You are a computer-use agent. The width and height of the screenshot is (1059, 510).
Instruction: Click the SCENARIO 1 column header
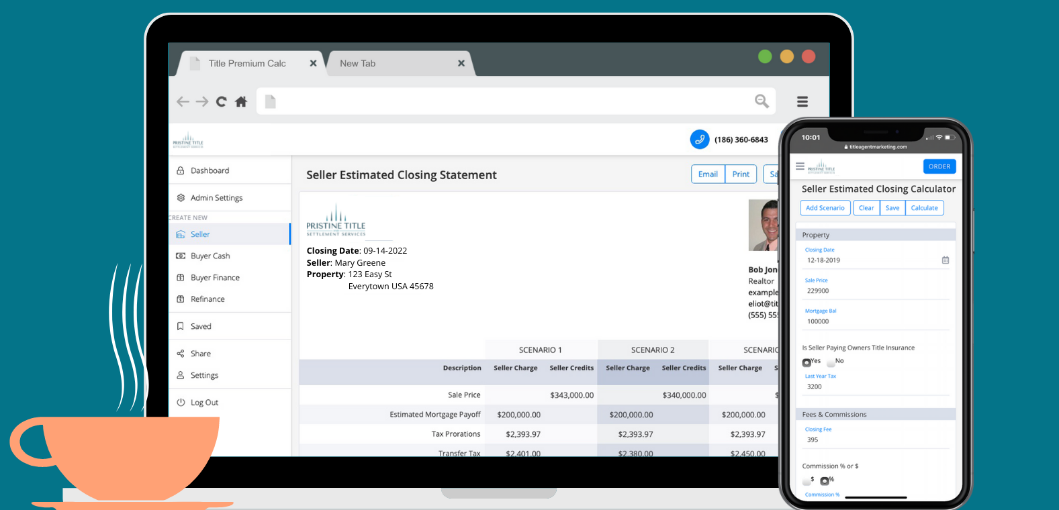pyautogui.click(x=541, y=350)
